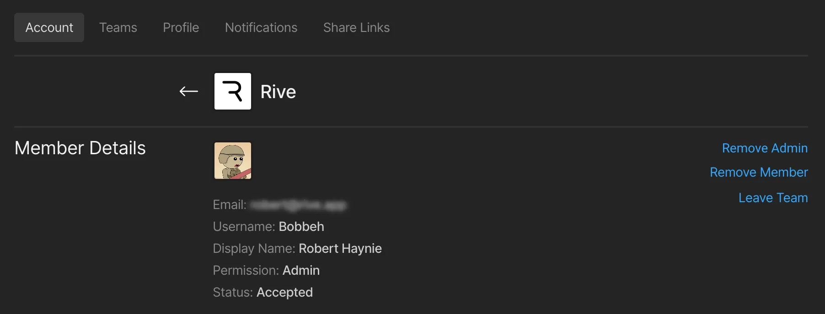825x314 pixels.
Task: Select the Leave Team link
Action: (773, 198)
